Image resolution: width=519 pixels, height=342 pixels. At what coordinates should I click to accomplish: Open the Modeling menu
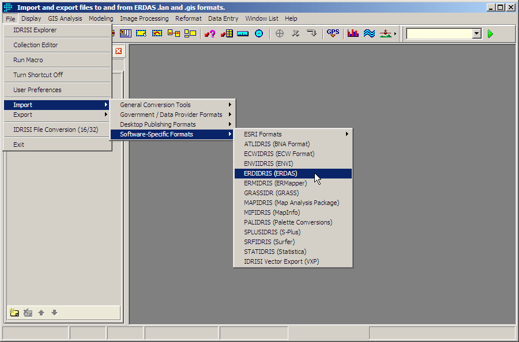point(101,18)
